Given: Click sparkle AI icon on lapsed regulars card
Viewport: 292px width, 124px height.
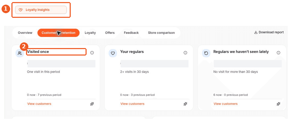Looking at the screenshot, I should coord(278,104).
